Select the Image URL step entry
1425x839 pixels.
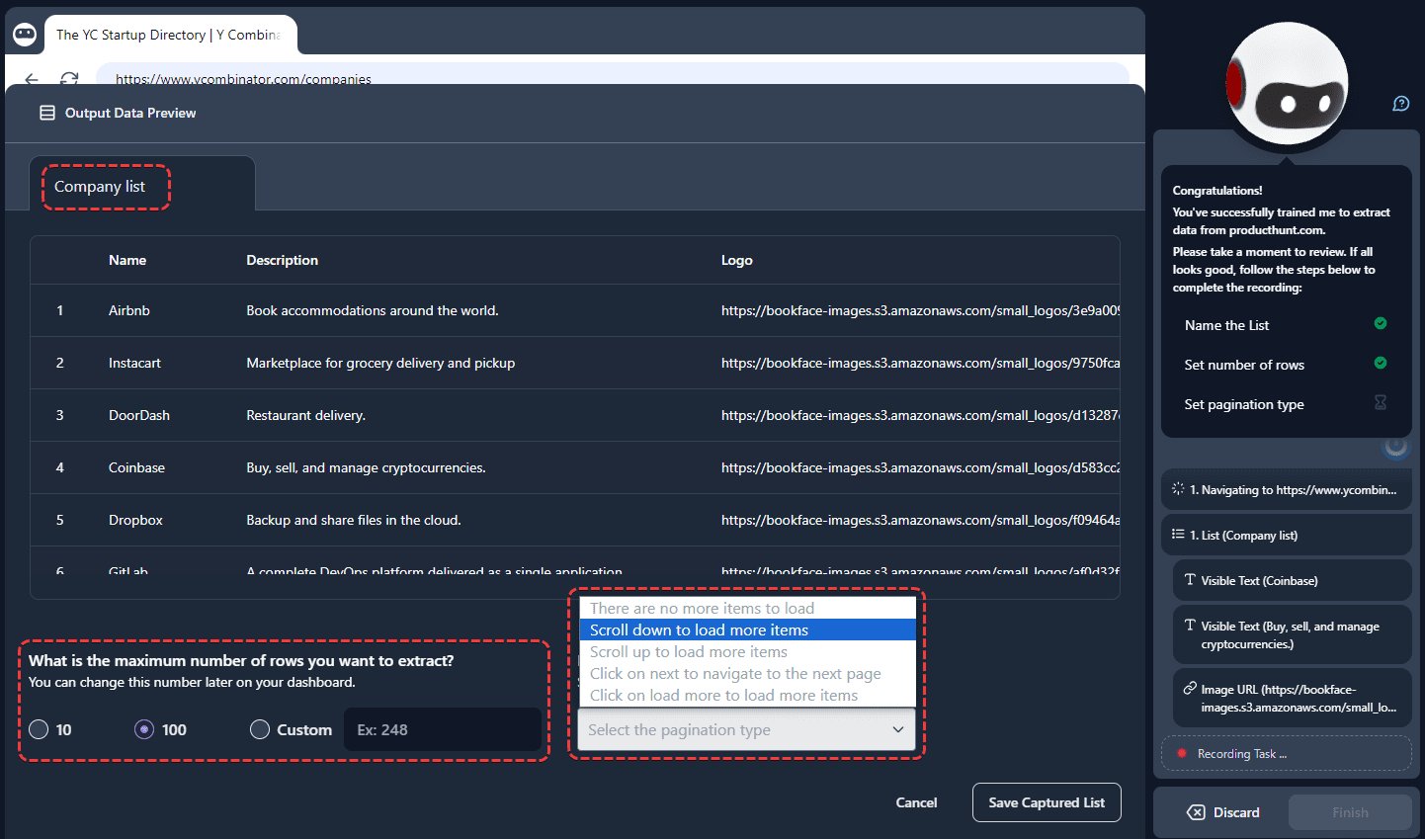[x=1292, y=698]
